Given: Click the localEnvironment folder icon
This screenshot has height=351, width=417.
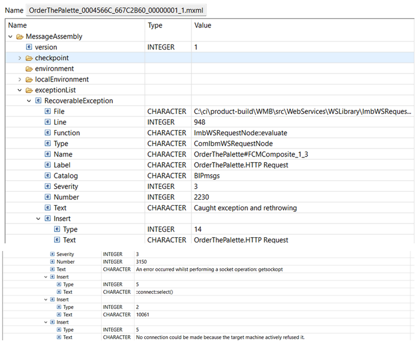Looking at the screenshot, I should 29,80.
